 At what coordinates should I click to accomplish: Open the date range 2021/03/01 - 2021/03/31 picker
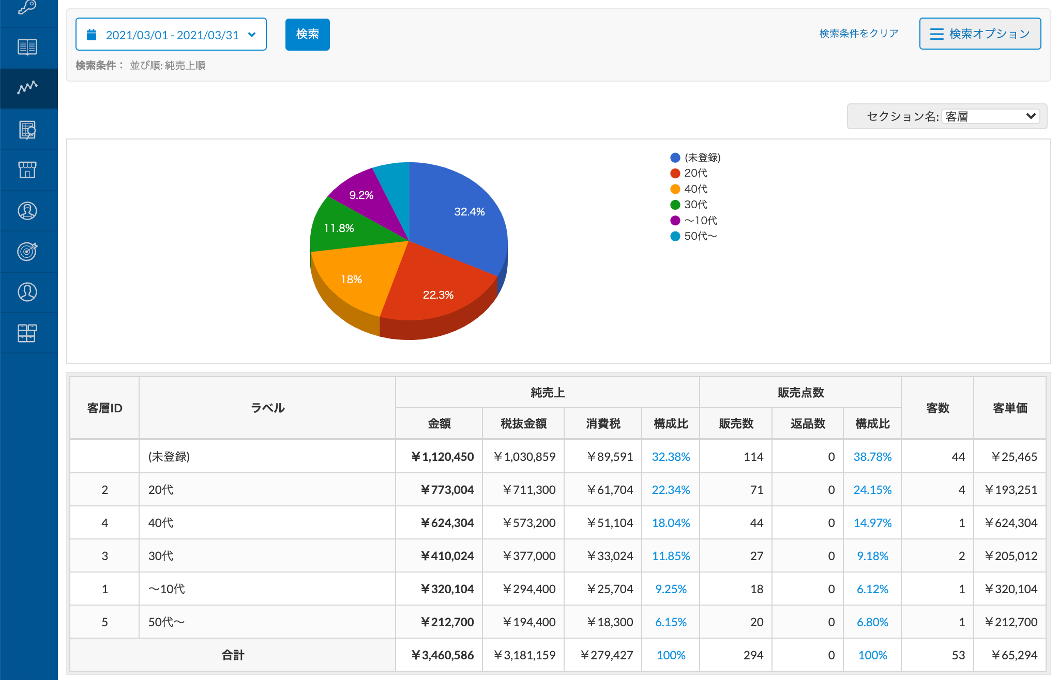click(171, 35)
